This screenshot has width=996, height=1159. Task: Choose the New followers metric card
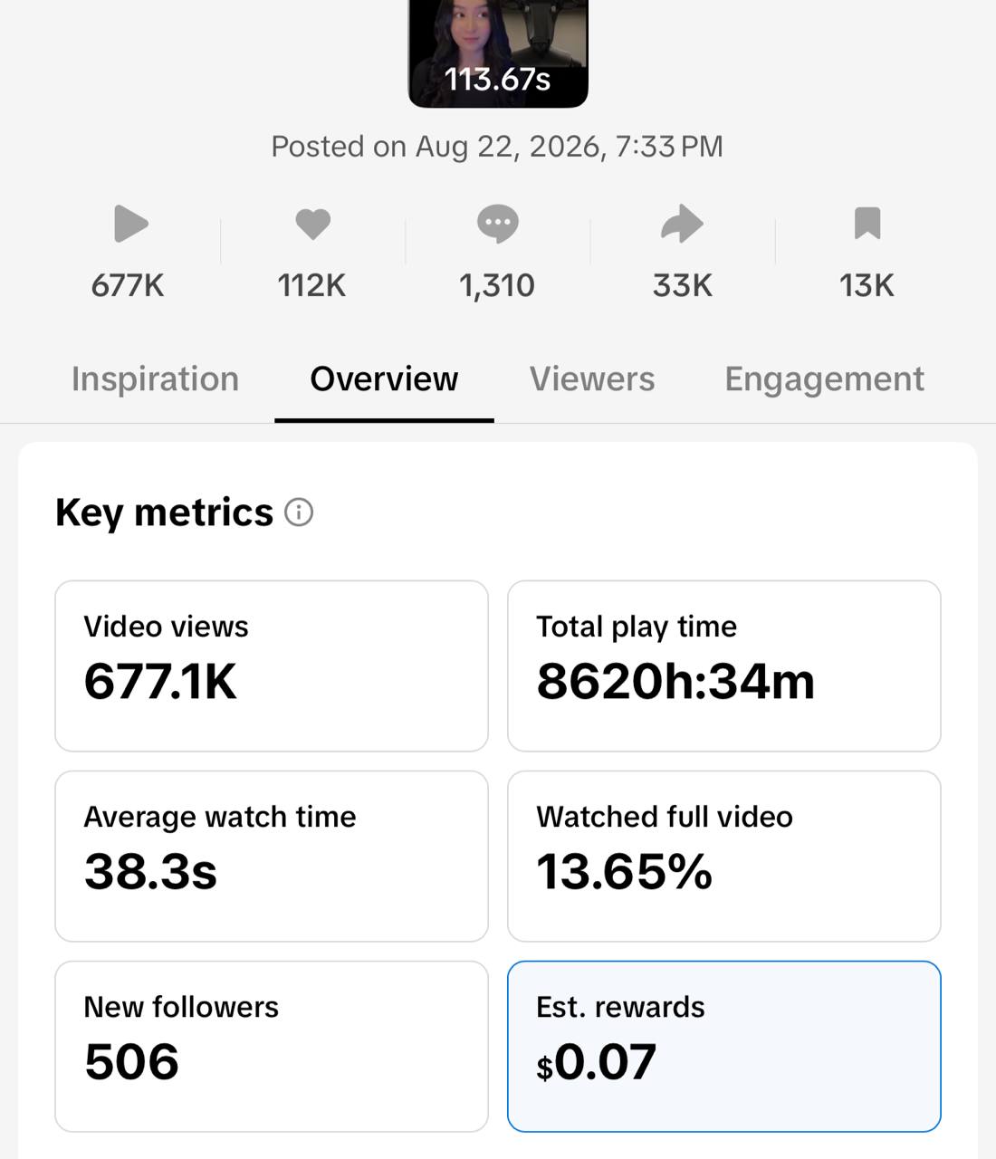click(x=272, y=1047)
